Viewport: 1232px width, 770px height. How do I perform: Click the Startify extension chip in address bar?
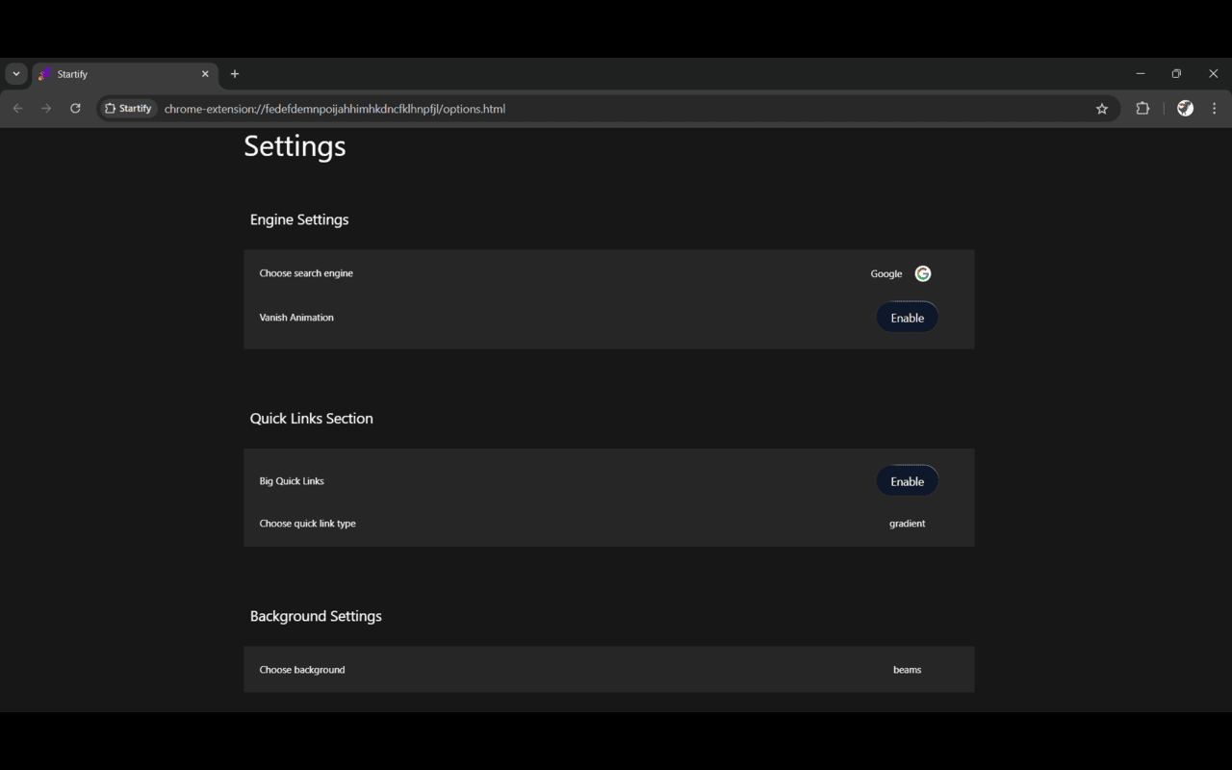point(128,109)
